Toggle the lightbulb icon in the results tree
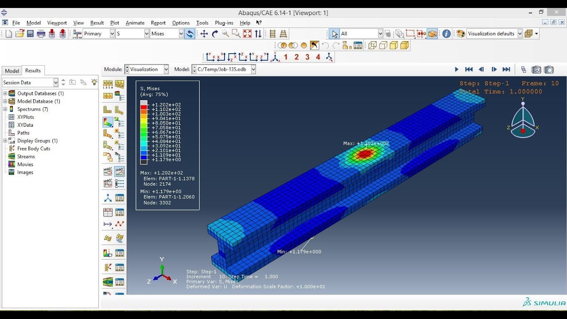This screenshot has height=319, width=567. pos(94,82)
